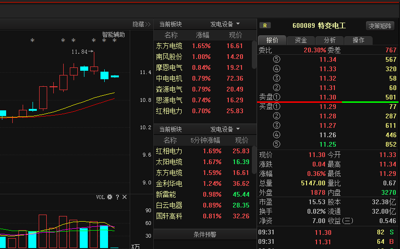Image resolution: width=400 pixels, height=249 pixels.
Task: Switch to the 操作 tab
Action: tap(358, 40)
